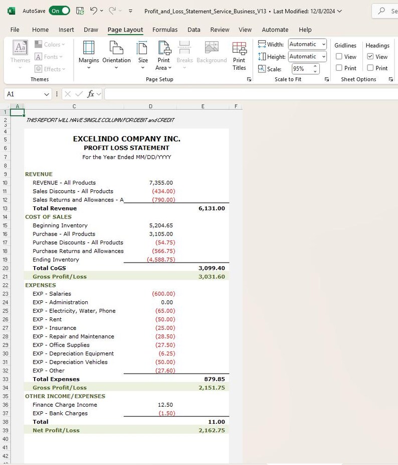The height and width of the screenshot is (465, 398).
Task: Select the Total Revenue 6,131.00 cell
Action: 203,208
